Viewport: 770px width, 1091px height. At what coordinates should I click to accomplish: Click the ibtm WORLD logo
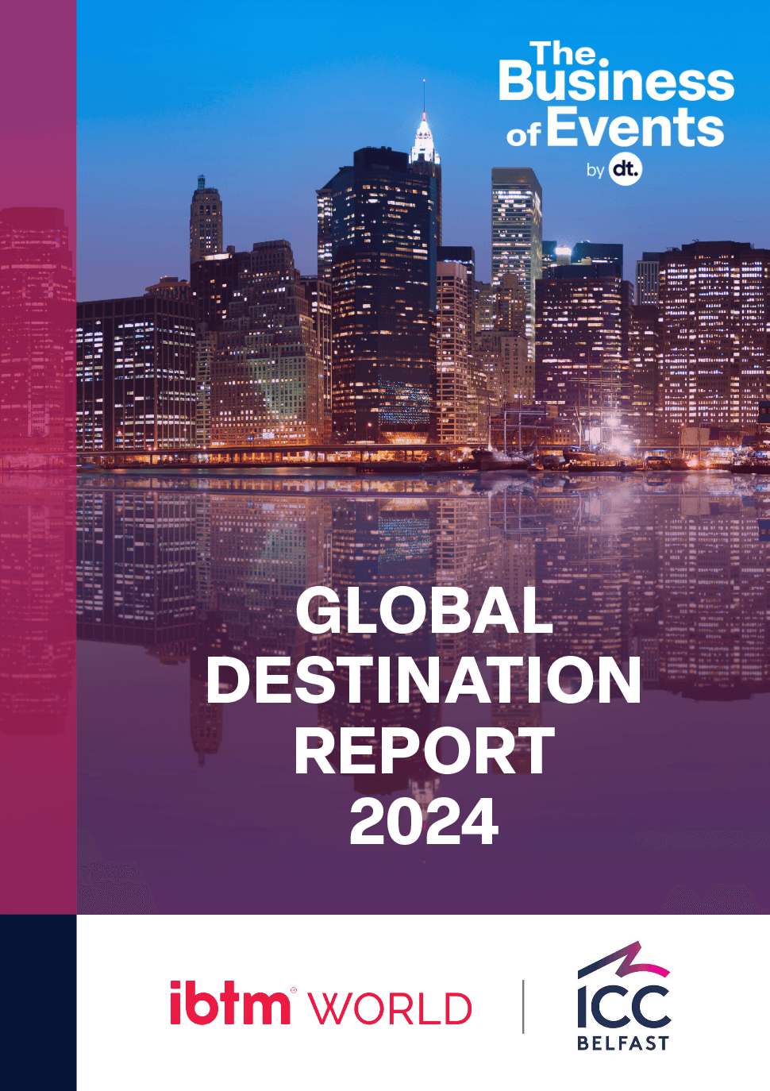(x=321, y=1004)
